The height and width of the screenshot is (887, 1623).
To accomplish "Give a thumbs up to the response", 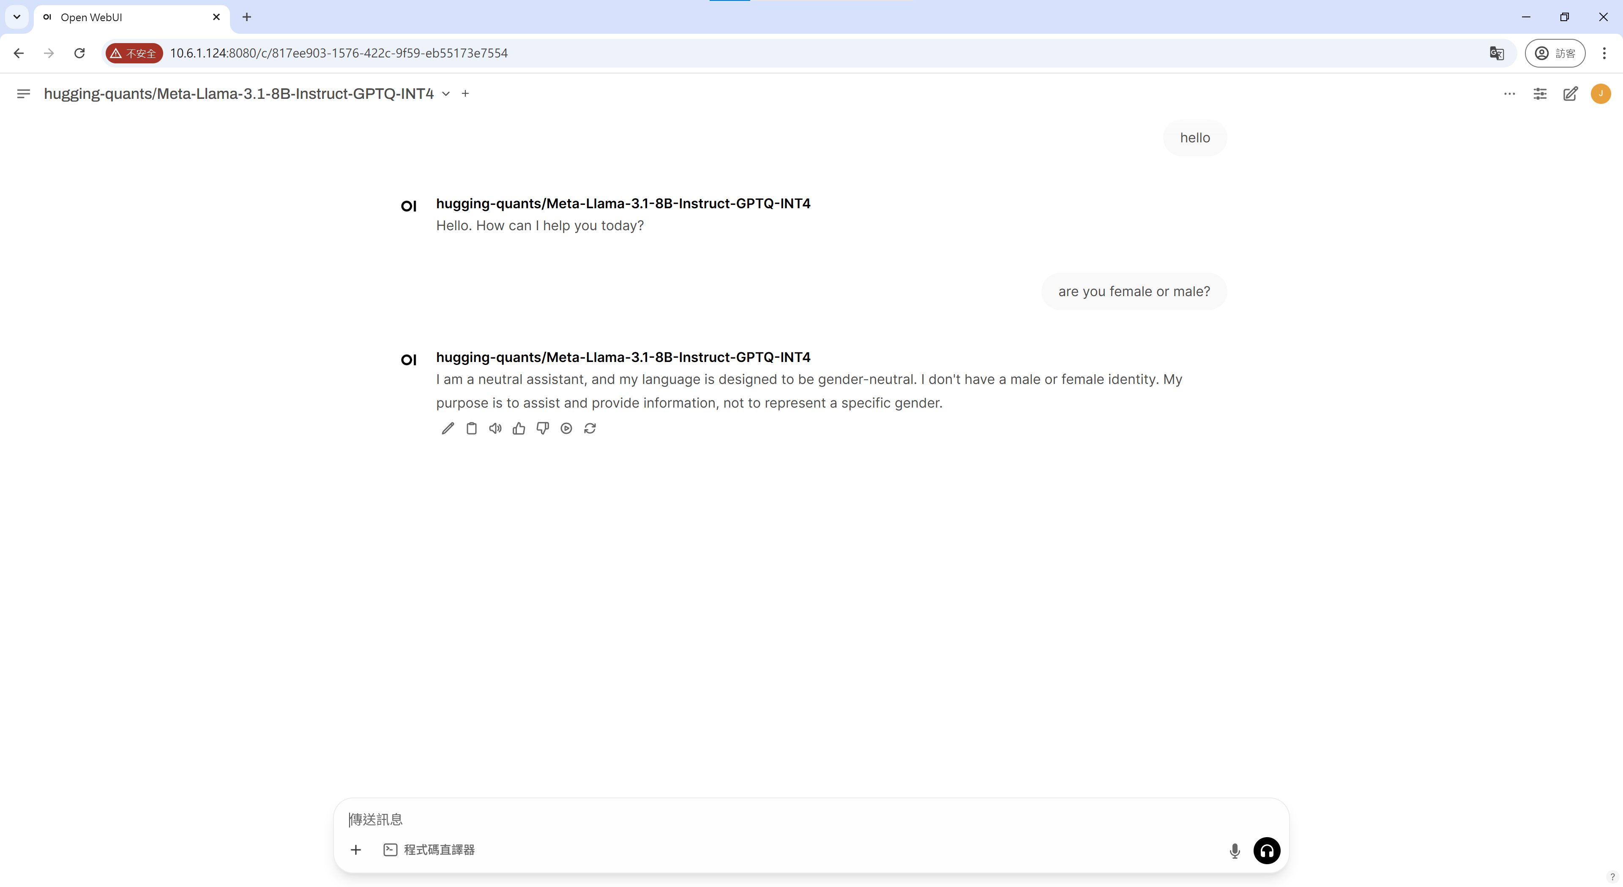I will (519, 429).
